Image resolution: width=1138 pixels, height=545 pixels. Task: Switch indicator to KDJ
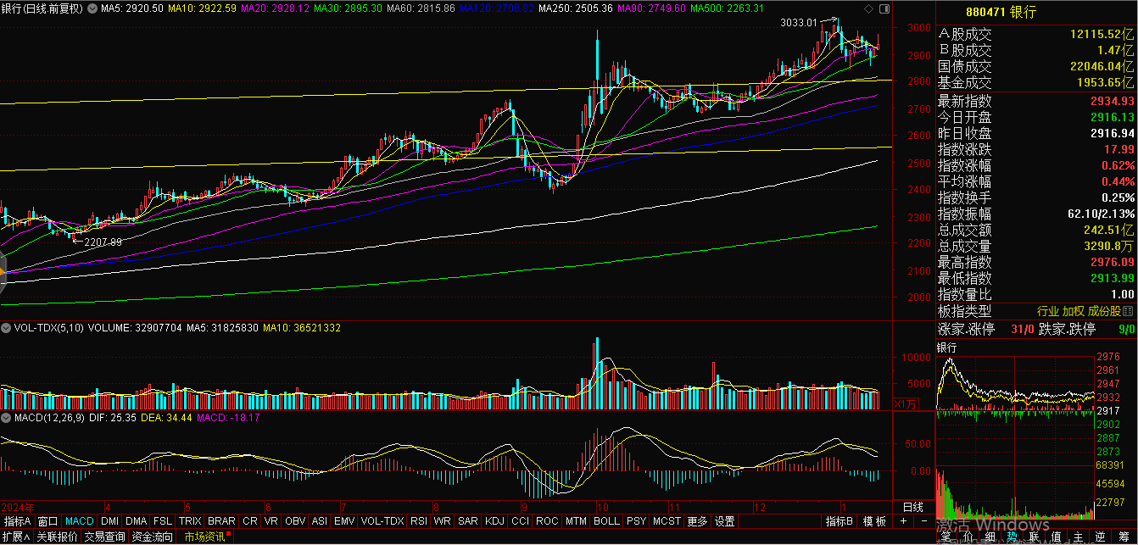pos(494,520)
